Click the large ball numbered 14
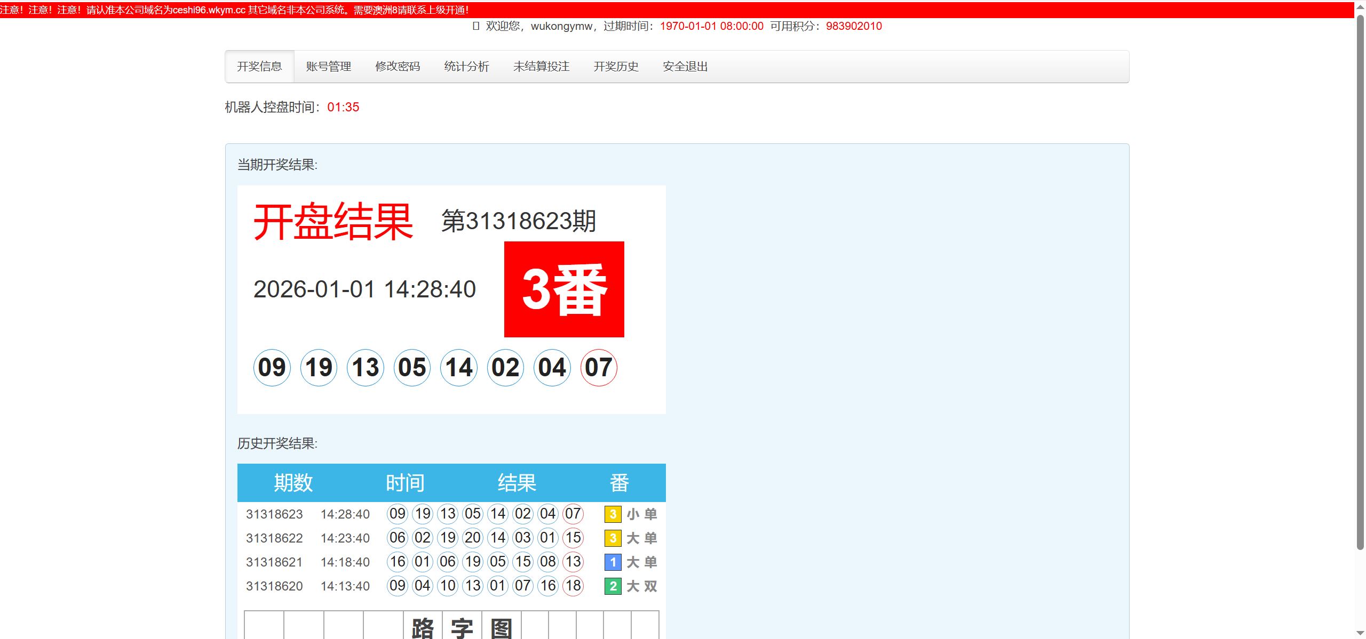 pyautogui.click(x=459, y=368)
